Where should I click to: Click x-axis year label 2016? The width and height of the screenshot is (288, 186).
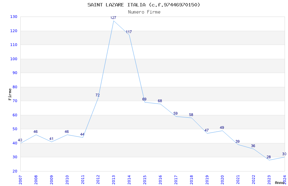[x=160, y=180]
